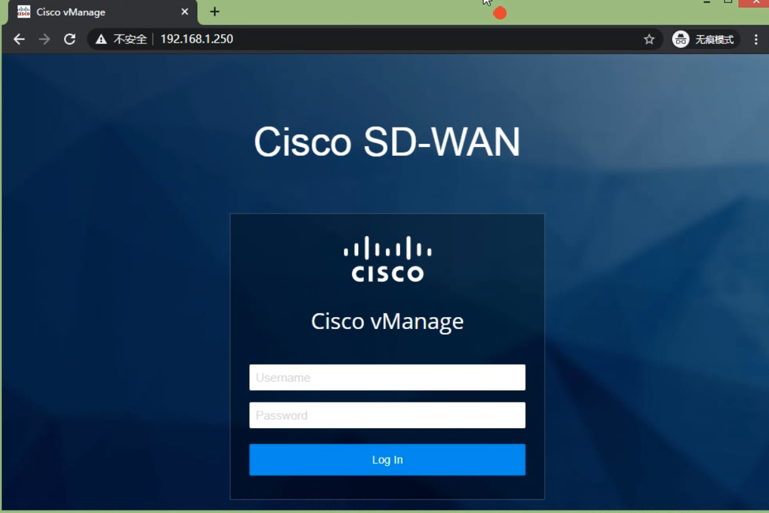Open the not-secure warning triangle icon

coord(101,40)
